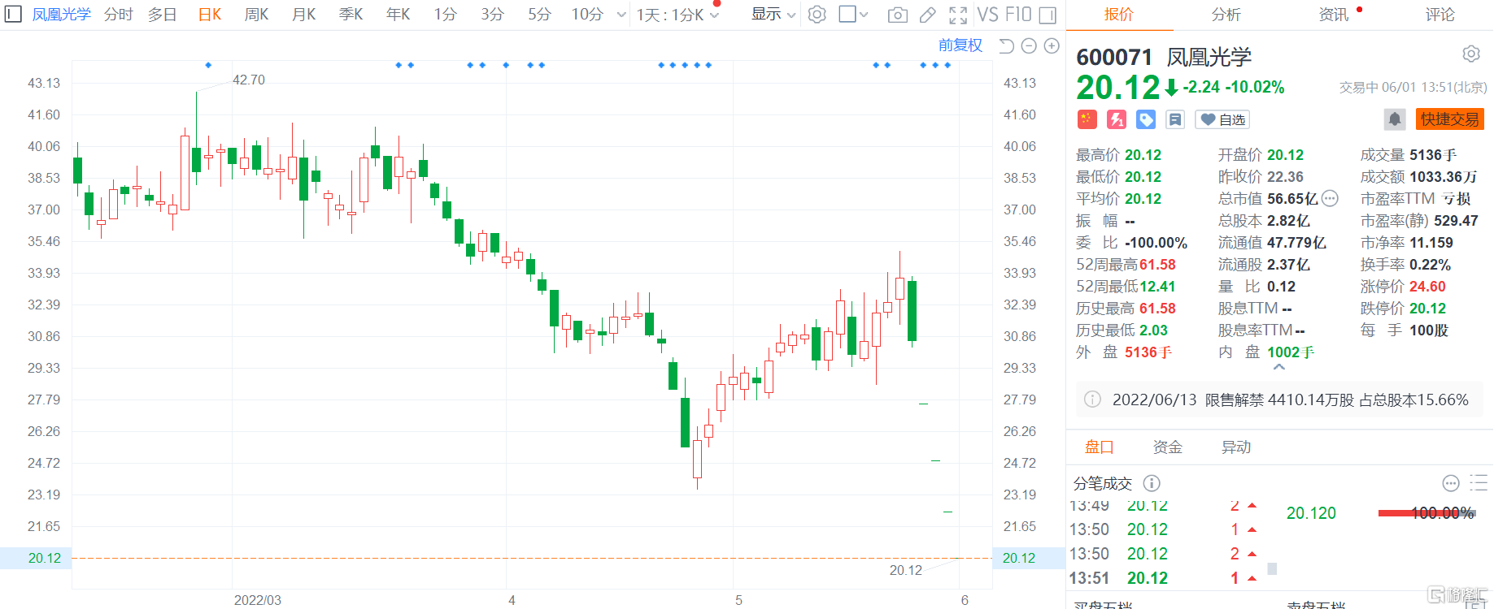Click the 20.12 low price label on chart
This screenshot has width=1494, height=609.
pos(905,570)
